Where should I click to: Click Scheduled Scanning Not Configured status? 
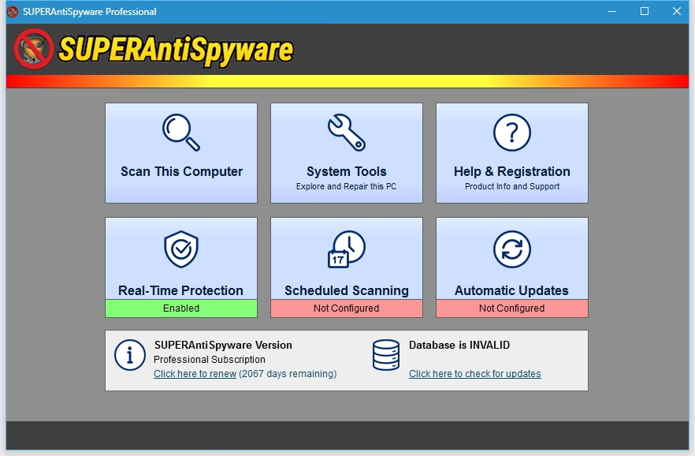coord(347,308)
